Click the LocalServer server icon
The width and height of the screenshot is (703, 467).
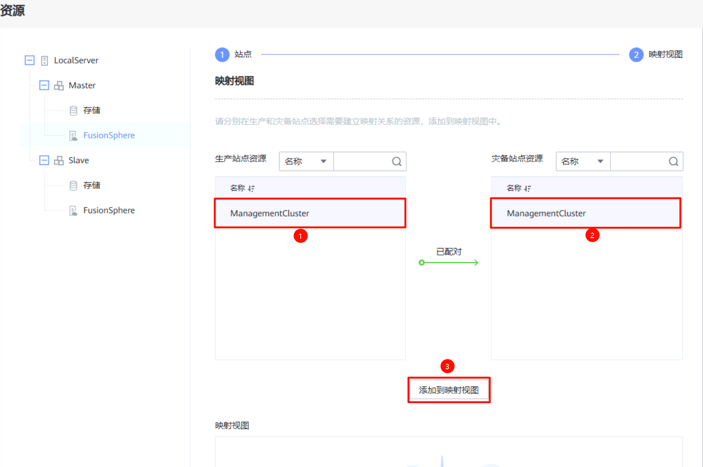pyautogui.click(x=44, y=61)
